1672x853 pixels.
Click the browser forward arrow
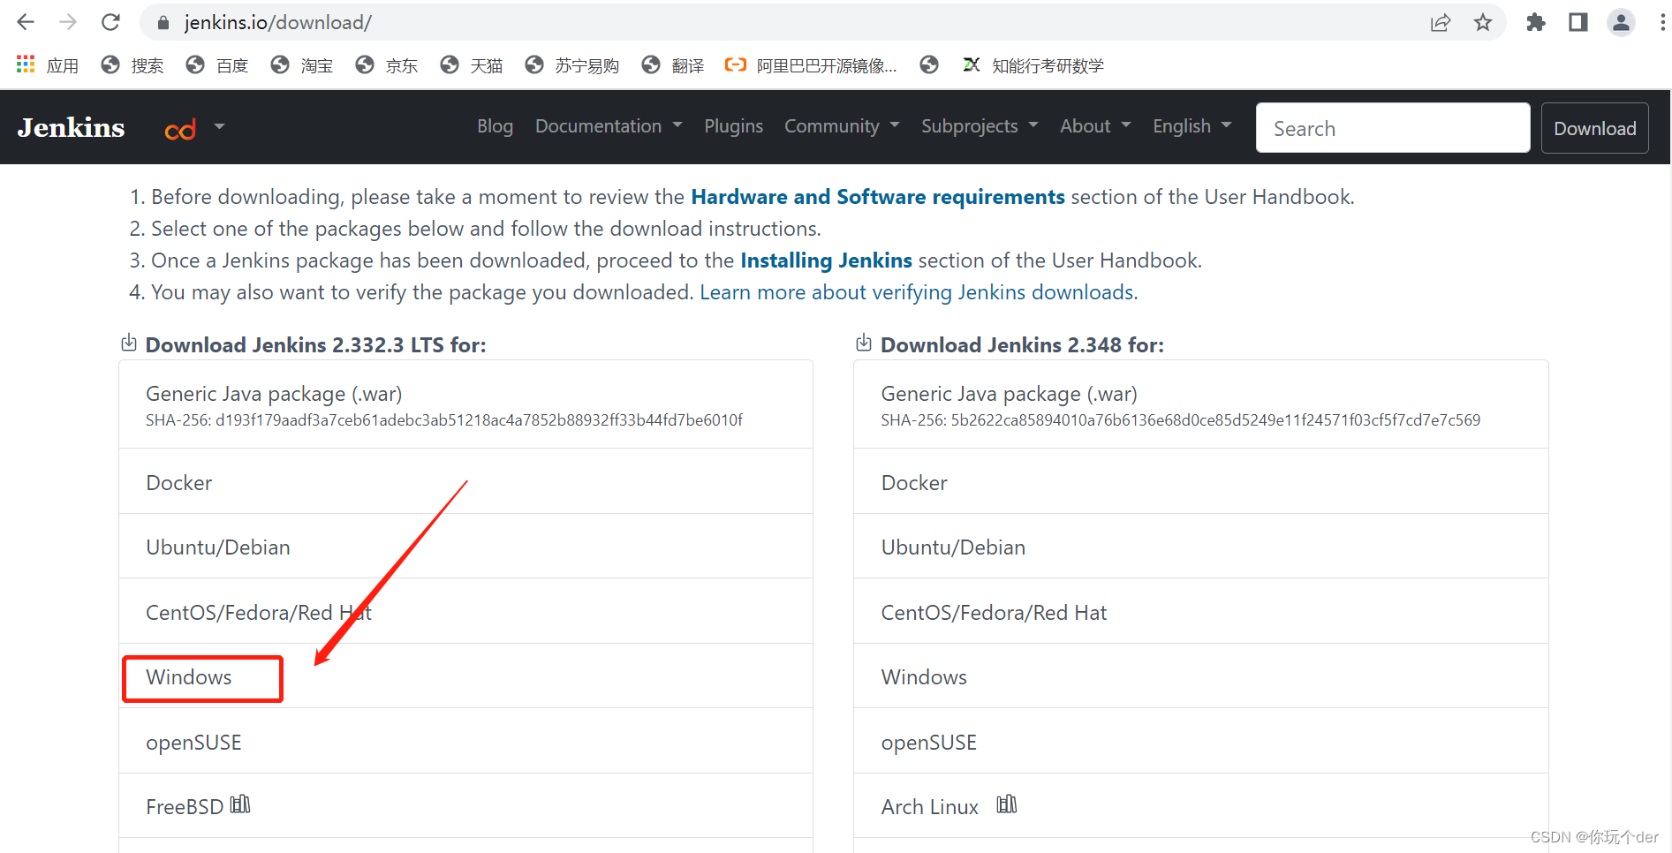pyautogui.click(x=68, y=22)
